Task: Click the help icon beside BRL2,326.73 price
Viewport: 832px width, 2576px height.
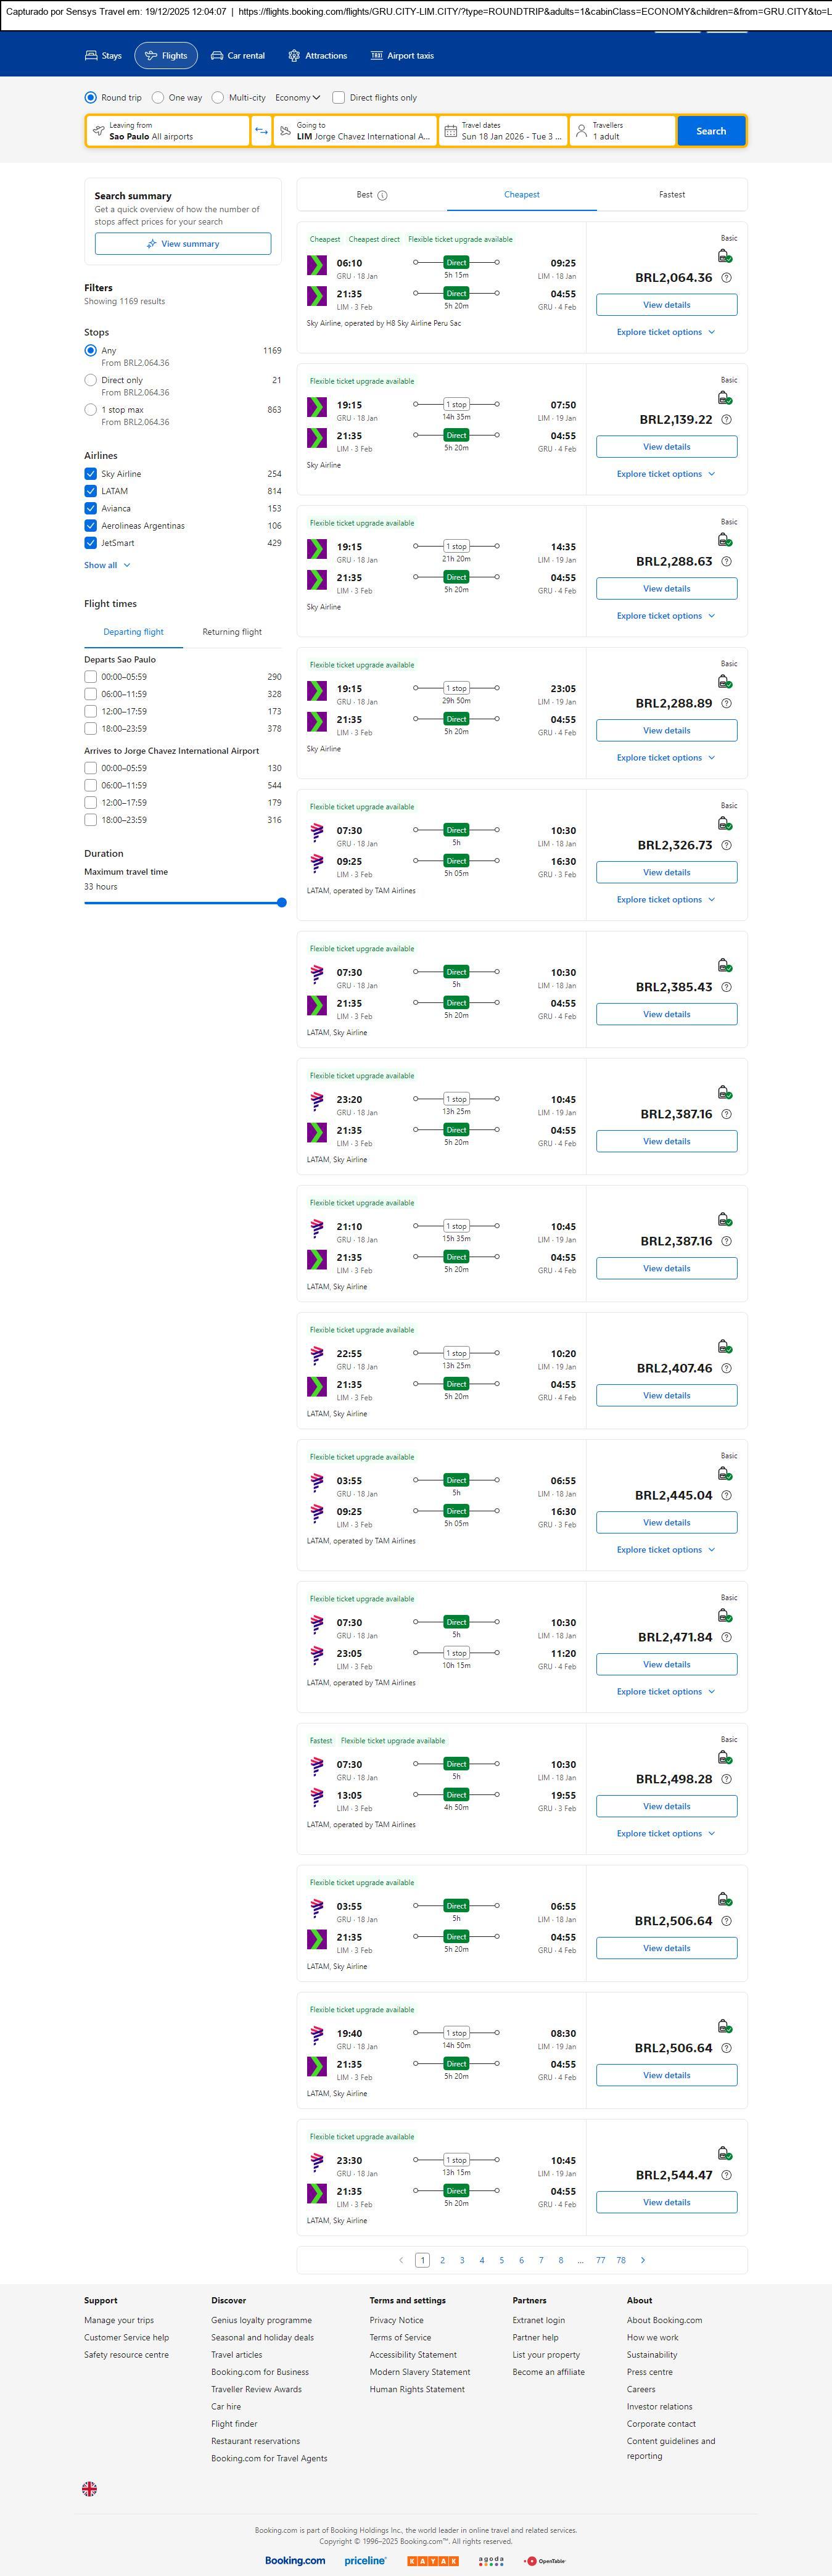Action: pos(726,845)
